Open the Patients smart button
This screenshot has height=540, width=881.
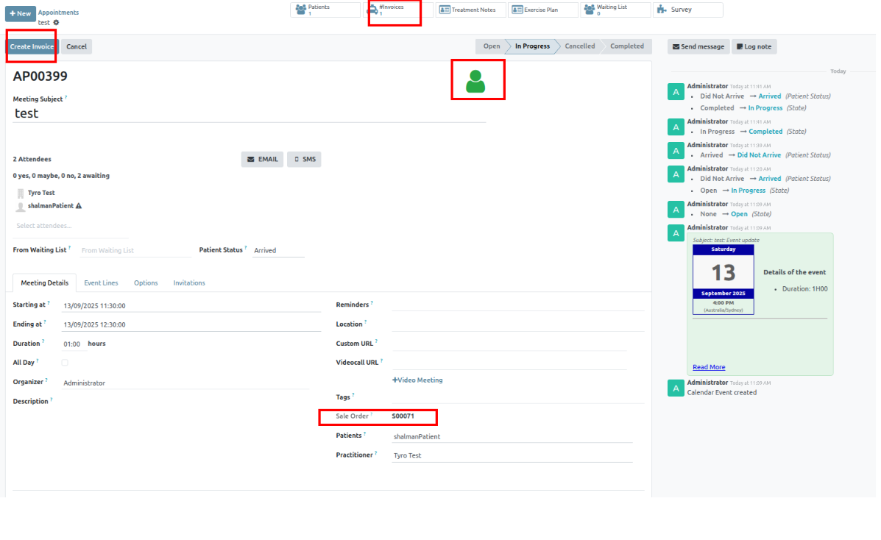coord(326,10)
